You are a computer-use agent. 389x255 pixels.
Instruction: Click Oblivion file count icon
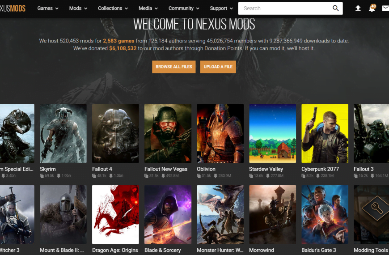(x=199, y=176)
